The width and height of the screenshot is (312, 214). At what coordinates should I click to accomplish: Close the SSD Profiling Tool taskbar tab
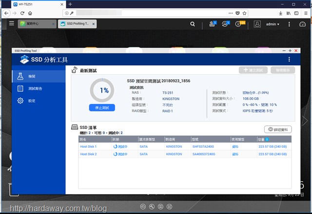[94, 24]
